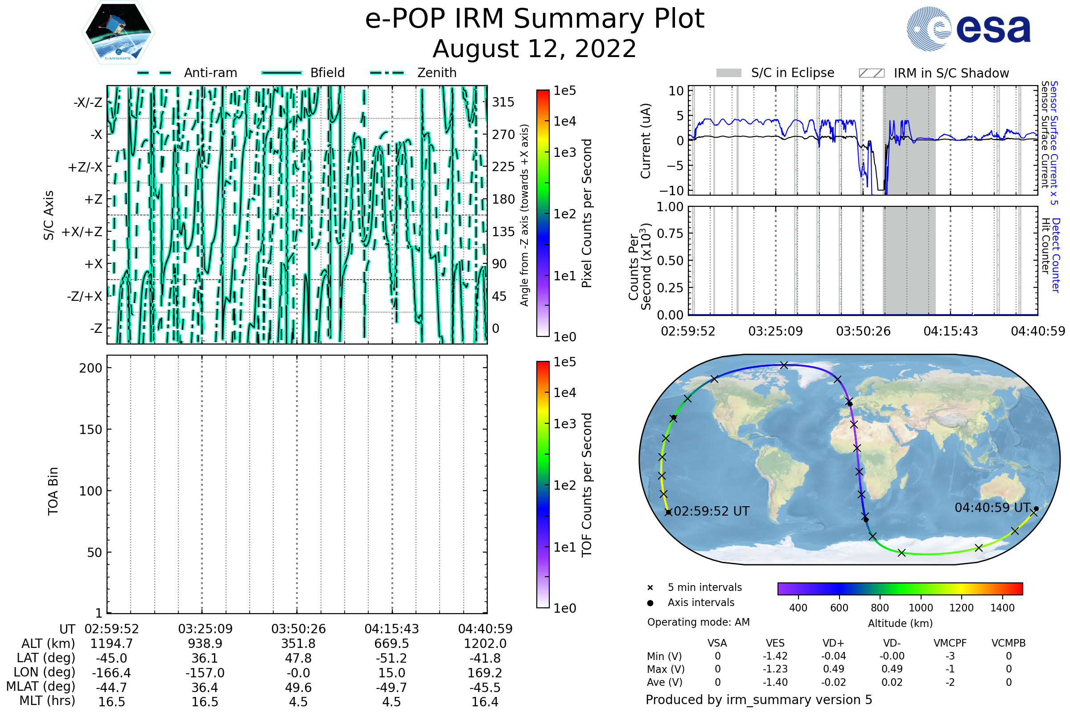Click the Operating mode: AM text
Viewport: 1070px width, 713px height.
698,622
